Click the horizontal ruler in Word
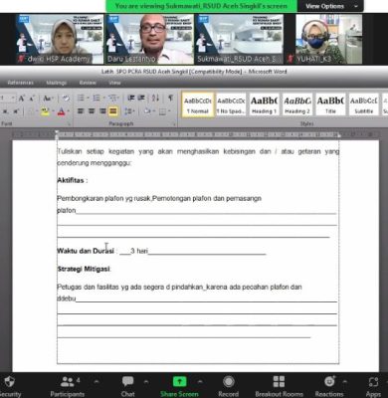 click(x=196, y=134)
